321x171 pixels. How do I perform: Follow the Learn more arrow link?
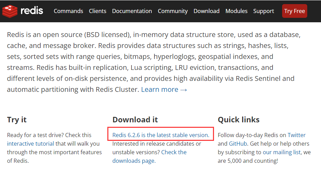pos(164,89)
